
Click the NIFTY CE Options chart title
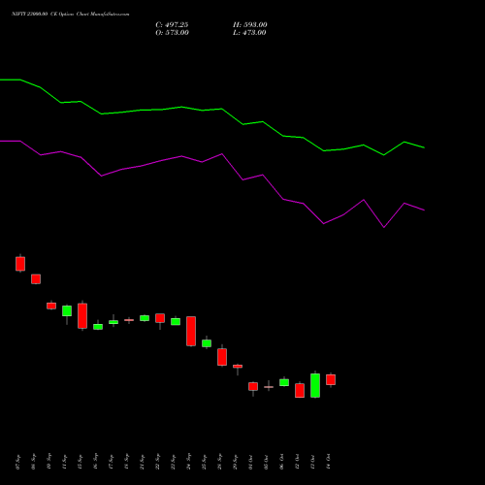point(71,14)
